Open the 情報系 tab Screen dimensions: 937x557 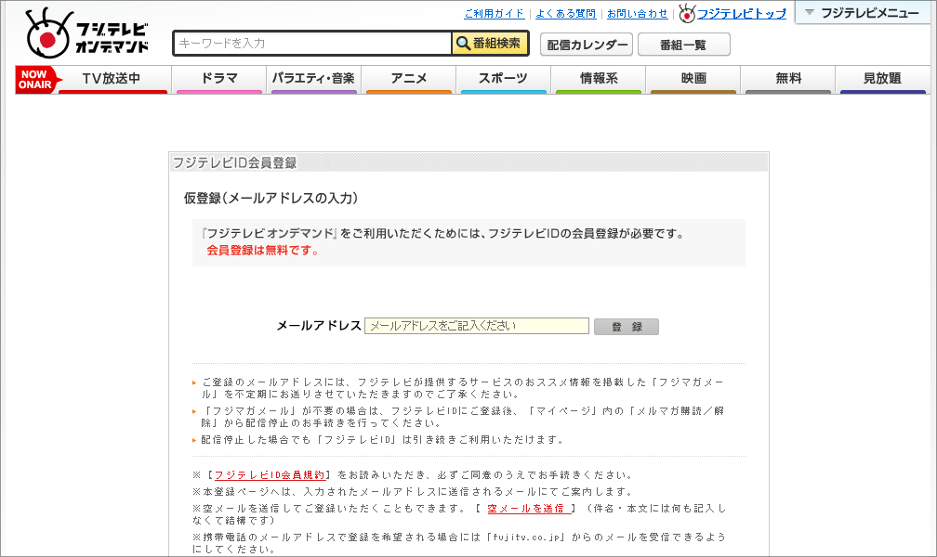click(x=599, y=80)
